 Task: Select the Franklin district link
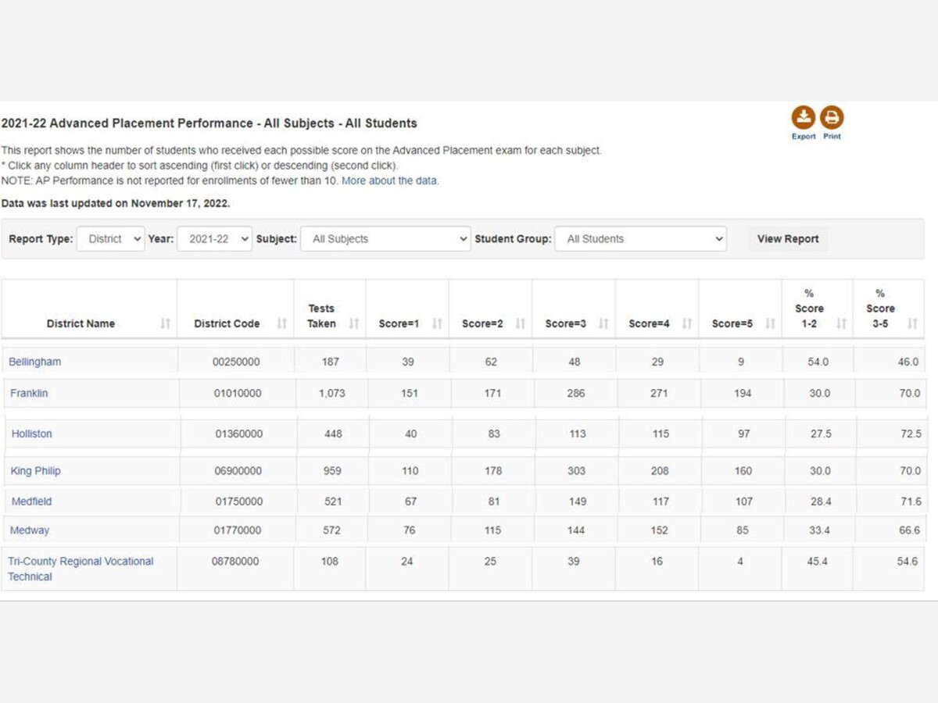tap(29, 393)
